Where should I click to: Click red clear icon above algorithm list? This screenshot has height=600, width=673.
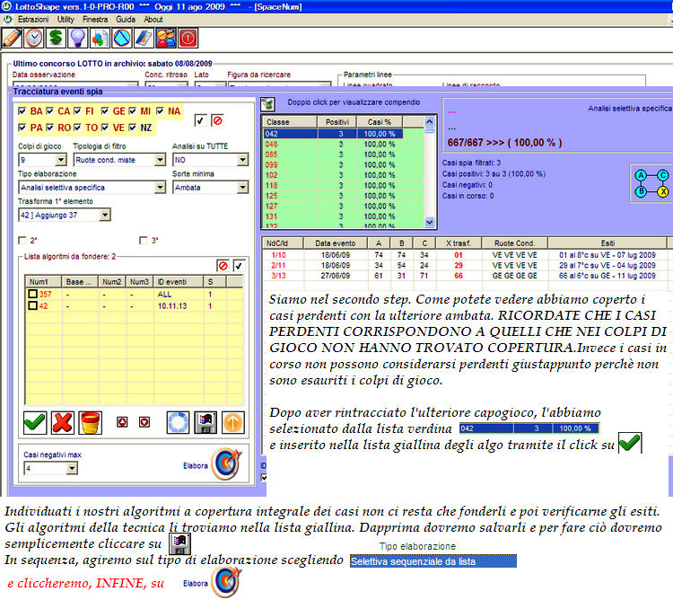click(x=223, y=266)
